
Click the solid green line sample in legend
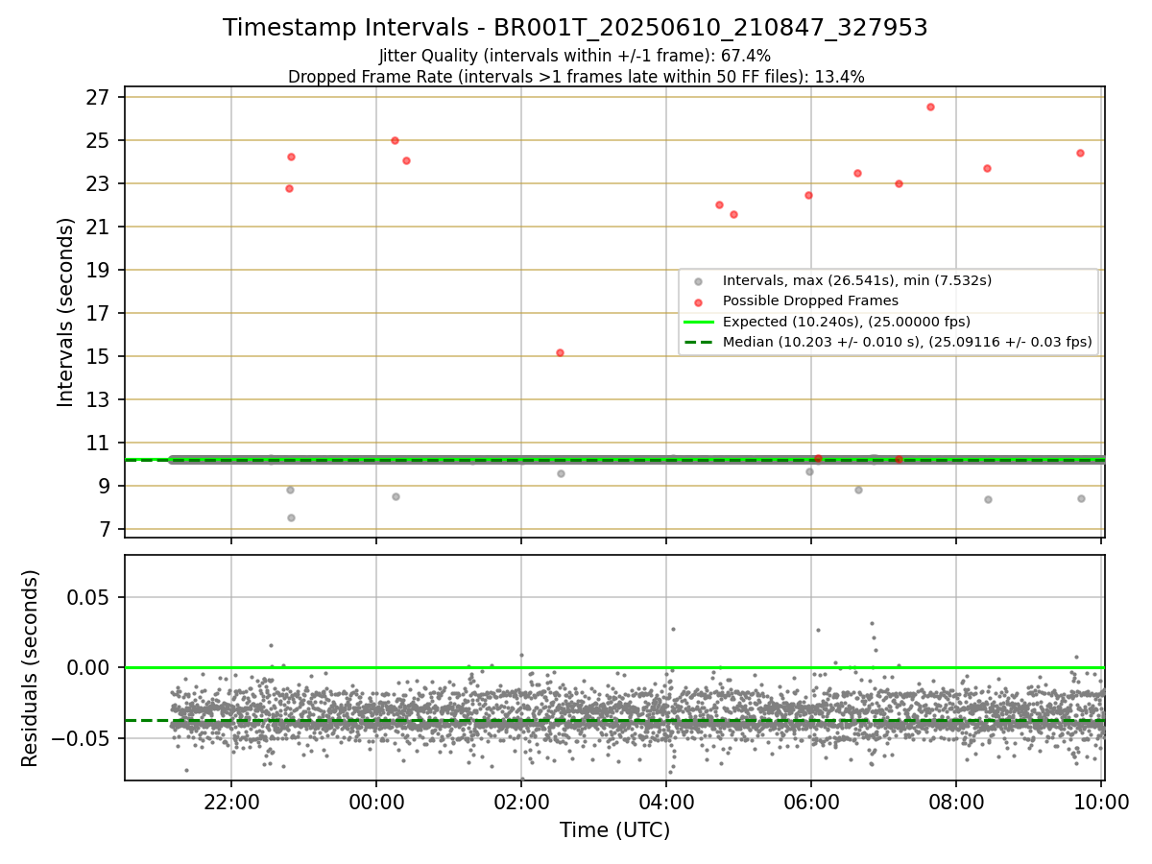click(x=698, y=322)
